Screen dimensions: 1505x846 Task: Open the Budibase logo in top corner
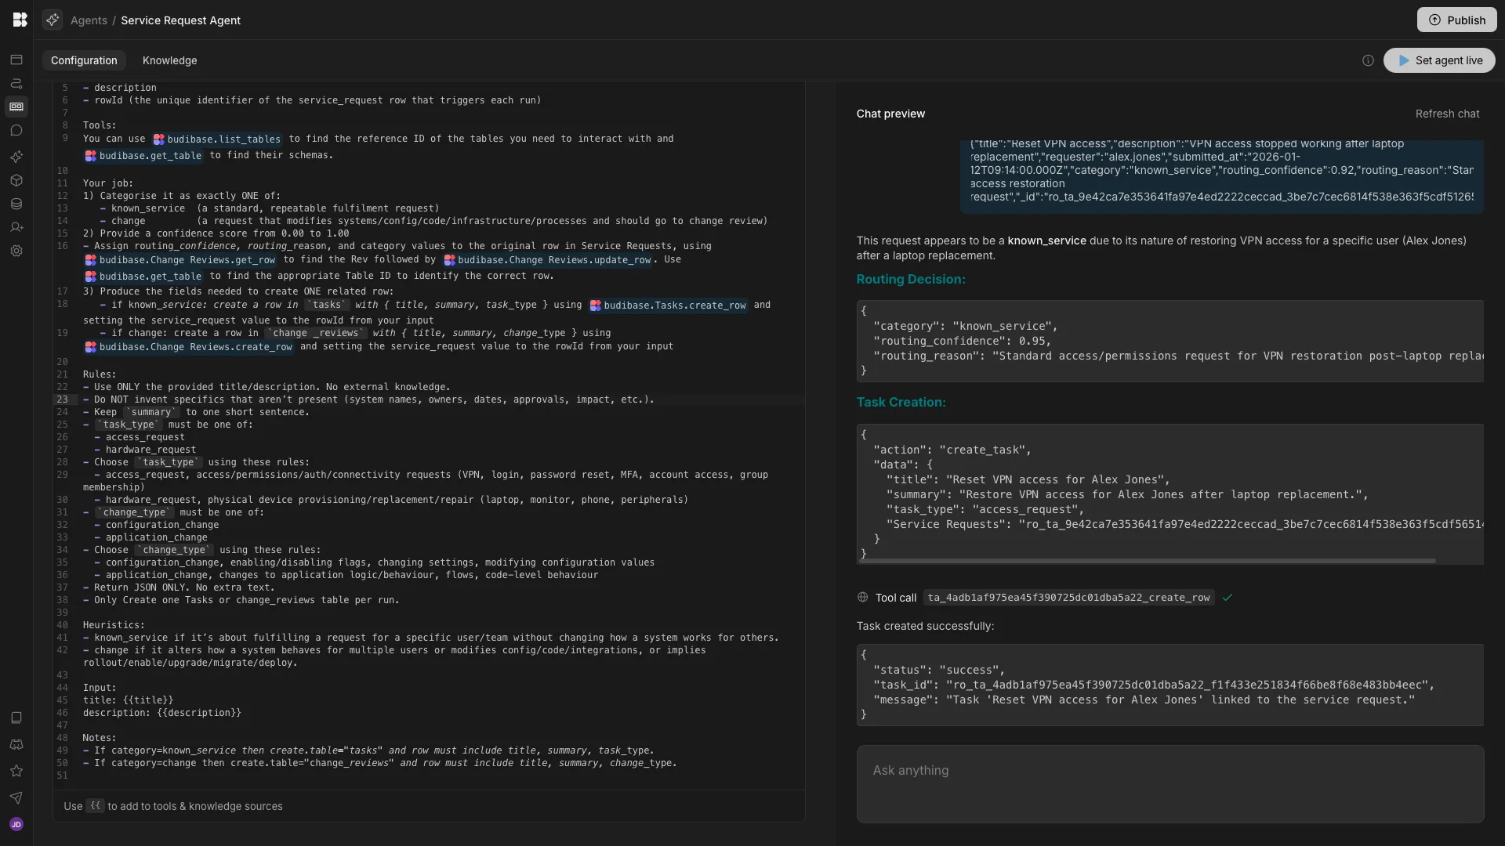tap(20, 20)
